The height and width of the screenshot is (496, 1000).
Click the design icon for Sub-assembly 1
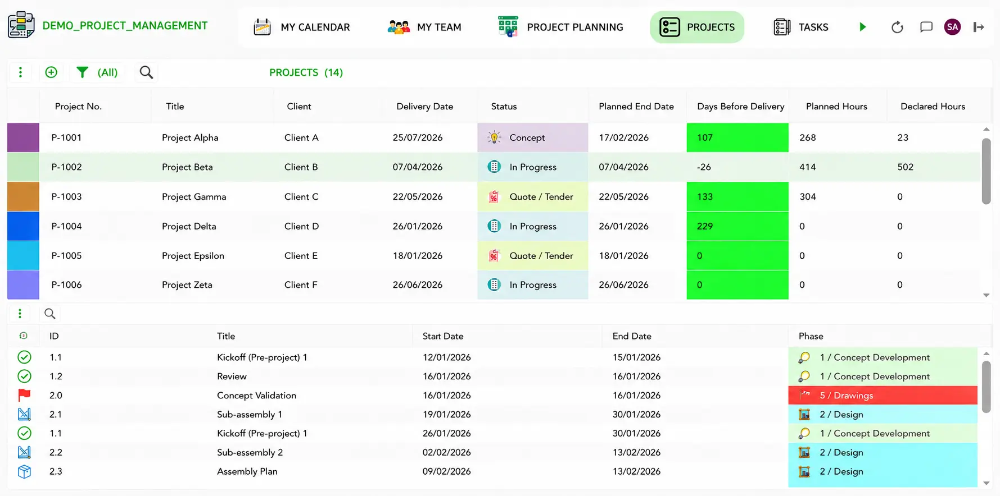(x=24, y=414)
